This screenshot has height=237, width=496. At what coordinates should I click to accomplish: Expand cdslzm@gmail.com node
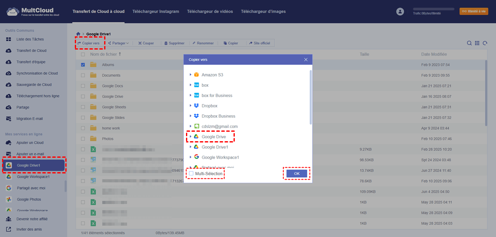[191, 126]
